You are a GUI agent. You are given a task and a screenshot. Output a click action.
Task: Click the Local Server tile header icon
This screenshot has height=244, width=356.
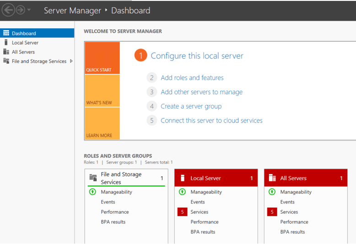click(183, 178)
